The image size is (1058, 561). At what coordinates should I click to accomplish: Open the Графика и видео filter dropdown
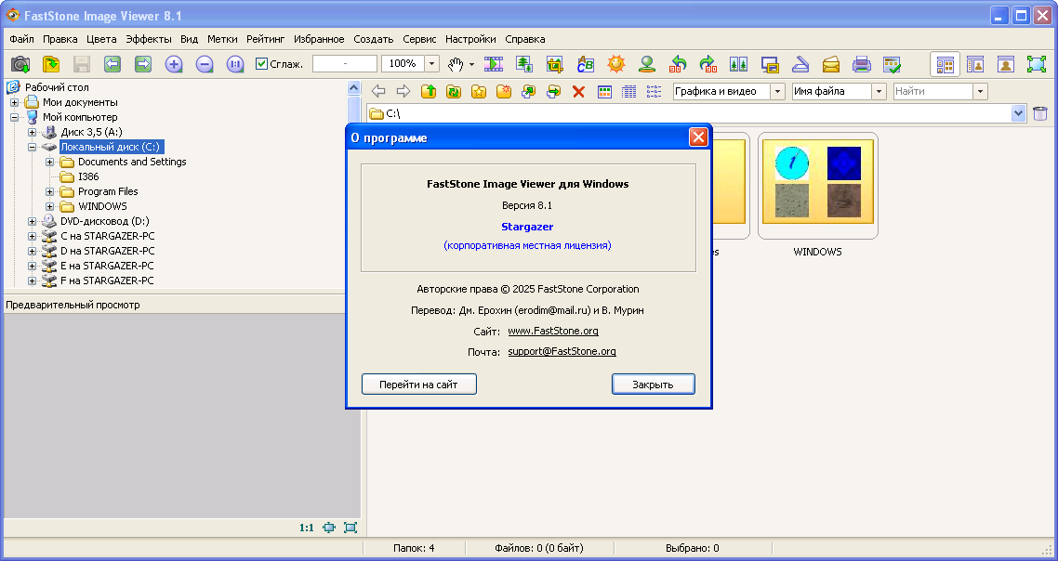coord(777,91)
